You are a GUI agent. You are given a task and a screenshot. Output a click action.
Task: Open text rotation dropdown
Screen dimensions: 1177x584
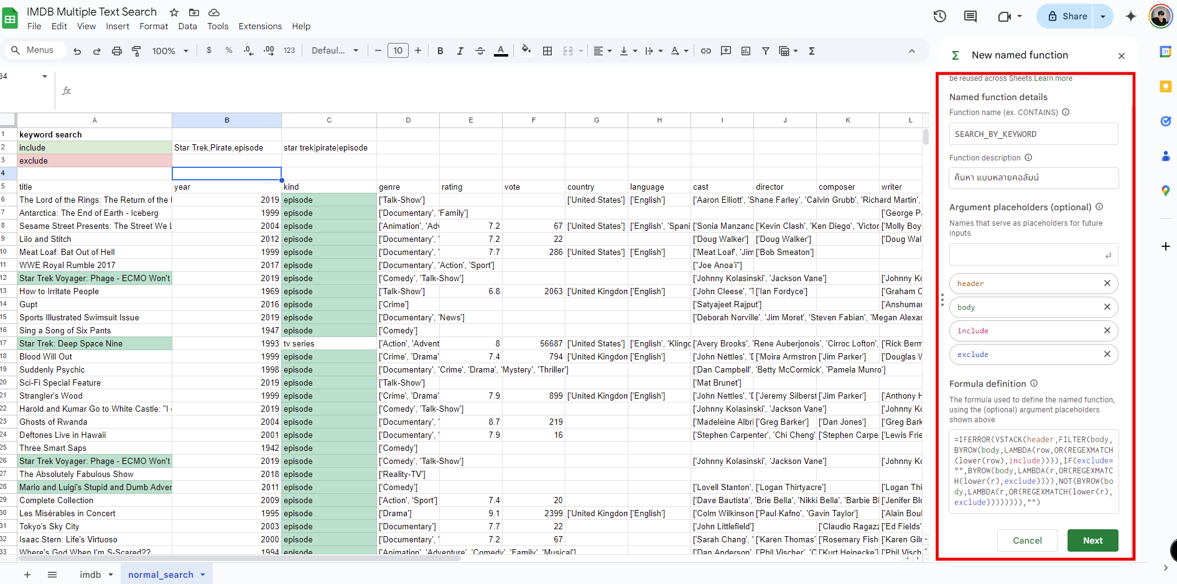click(679, 51)
